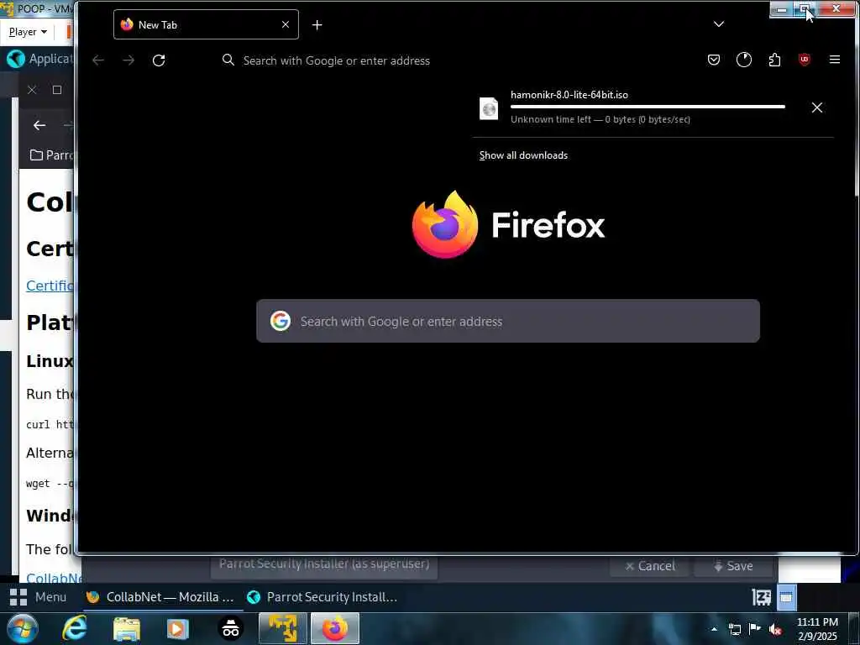Go forward in Firefox navigation
Image resolution: width=860 pixels, height=645 pixels.
pos(128,60)
